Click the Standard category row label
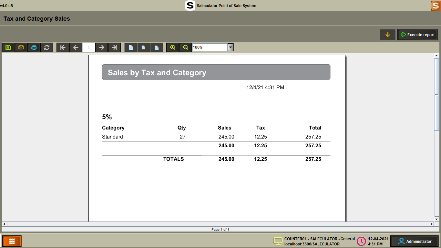 tap(112, 137)
